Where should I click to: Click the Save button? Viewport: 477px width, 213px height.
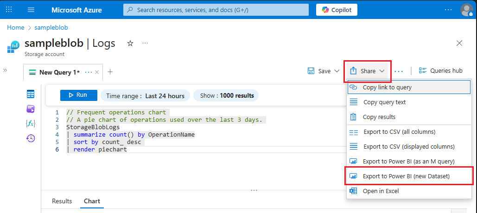point(319,71)
